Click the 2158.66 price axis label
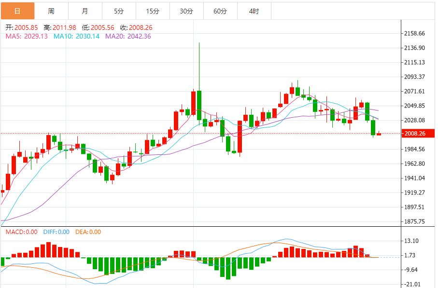Image resolution: width=438 pixels, height=288 pixels. (414, 33)
